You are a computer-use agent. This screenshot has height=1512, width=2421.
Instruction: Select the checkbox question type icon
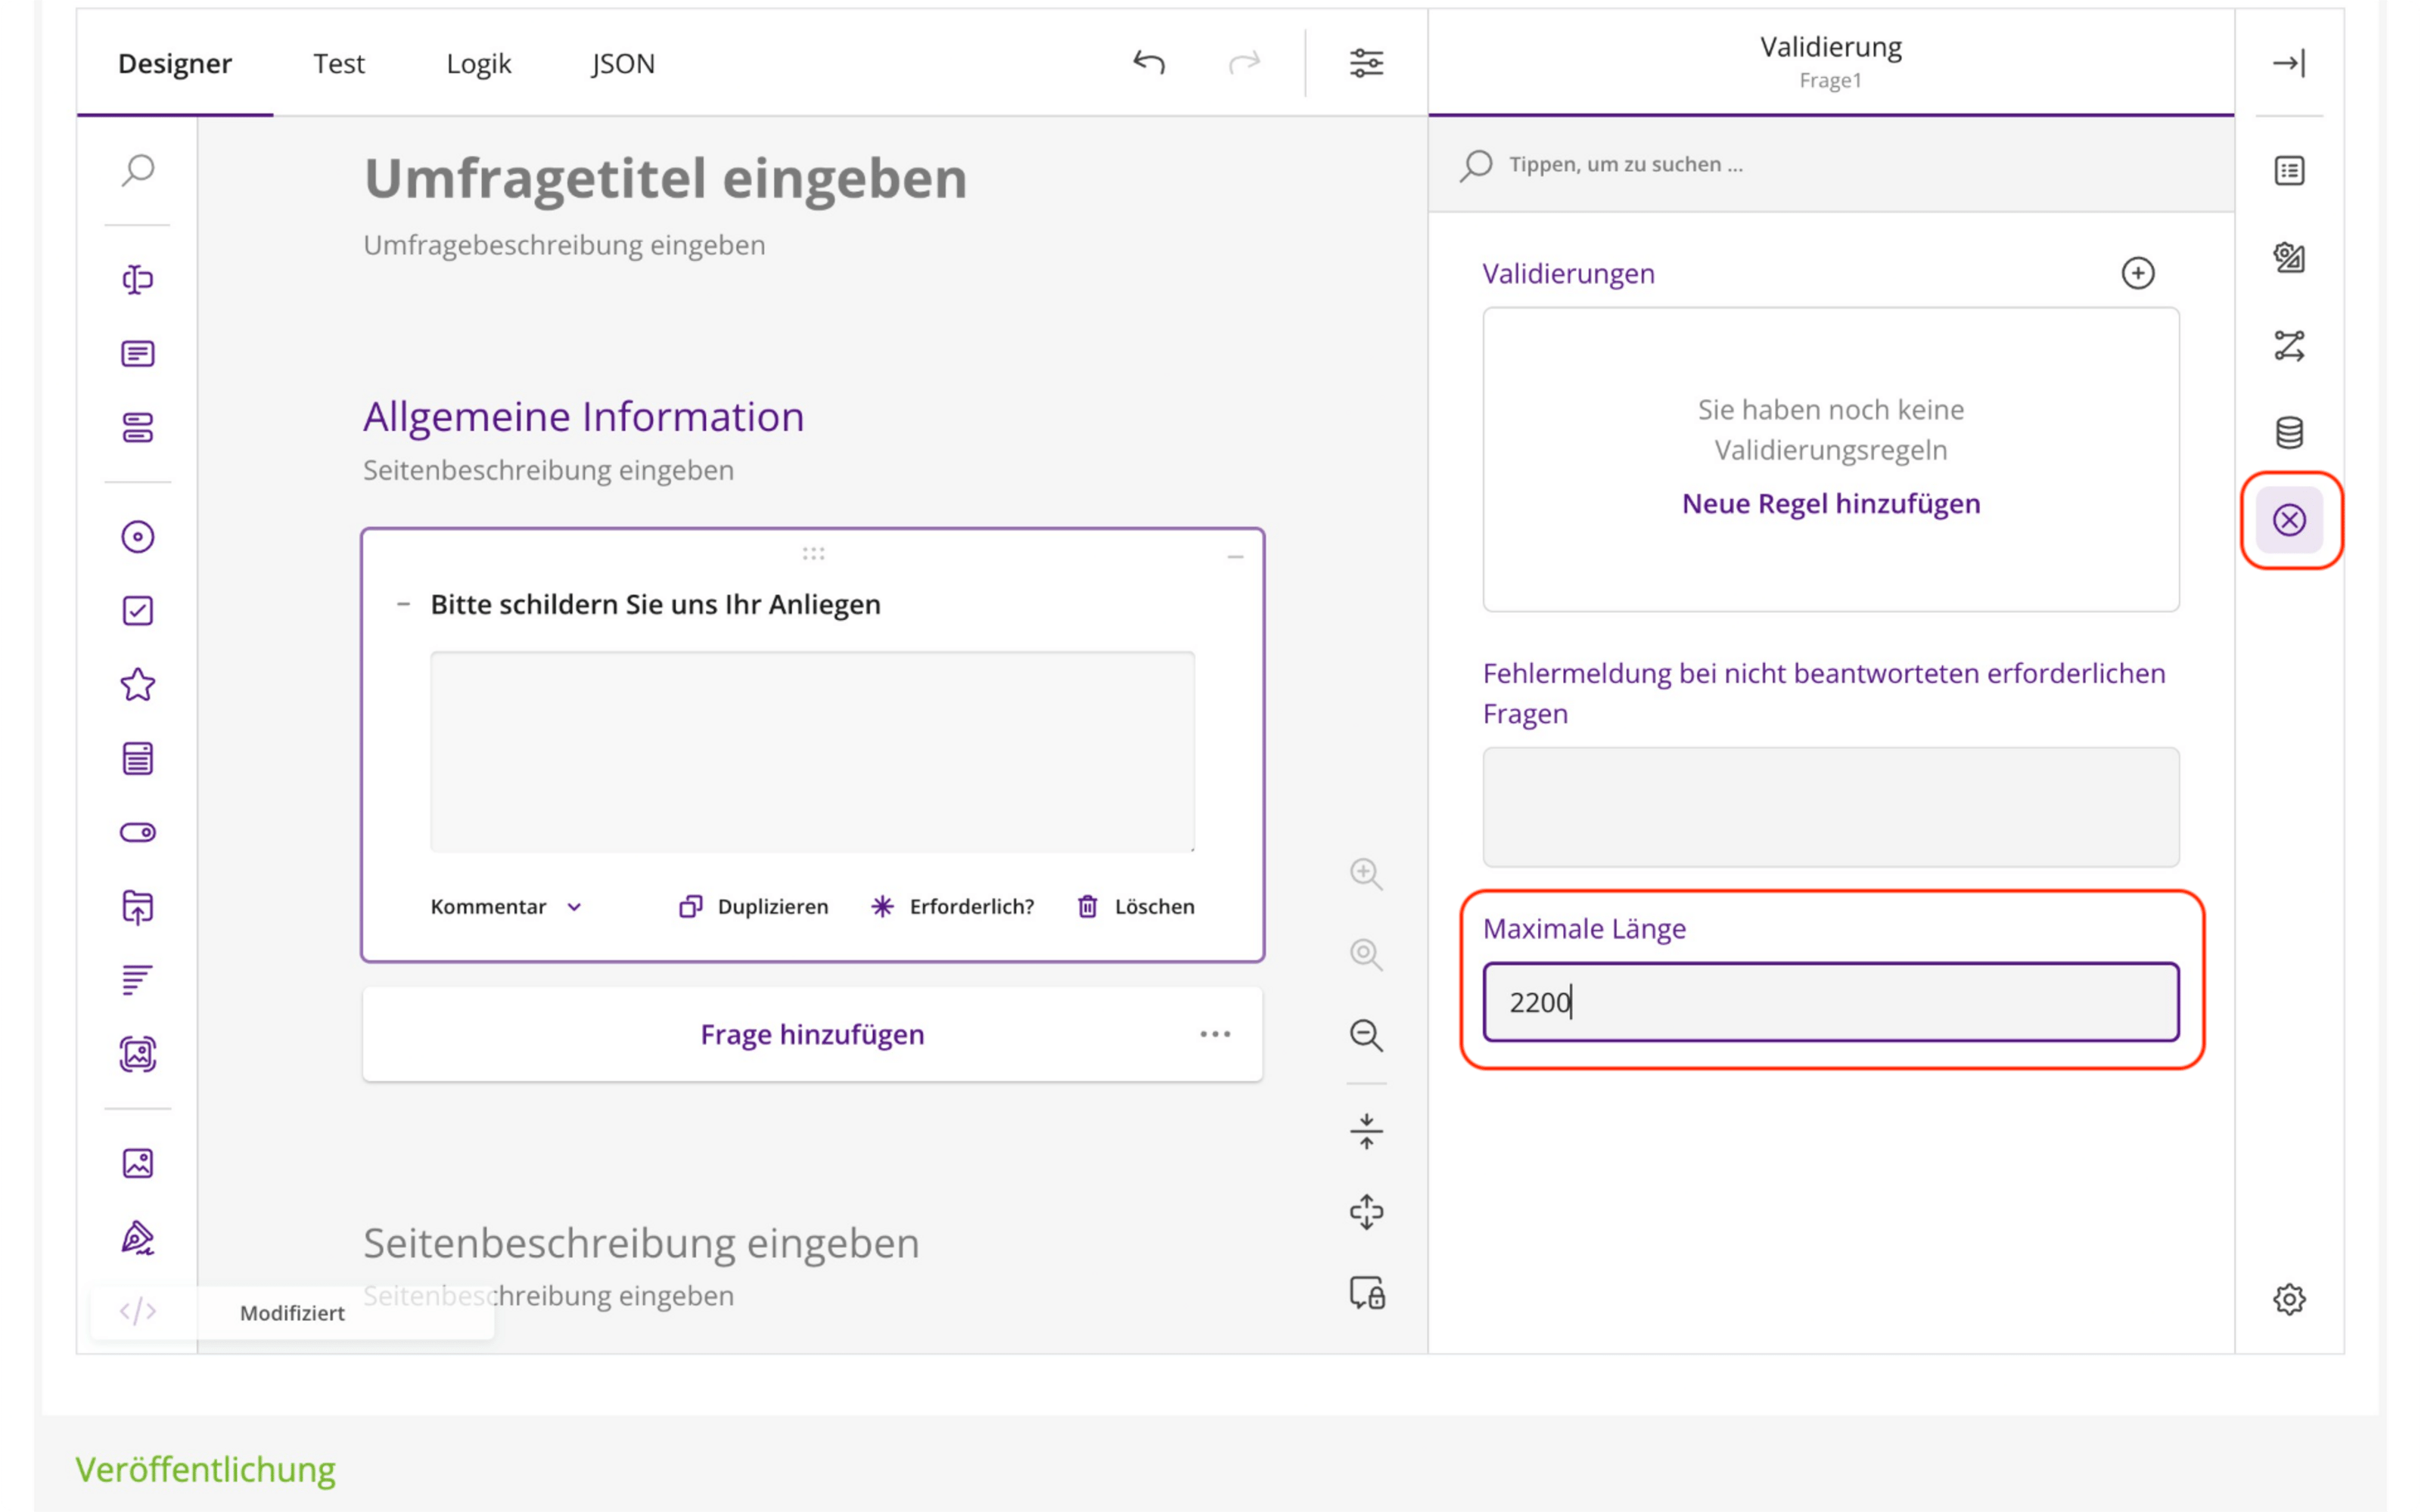click(x=137, y=611)
